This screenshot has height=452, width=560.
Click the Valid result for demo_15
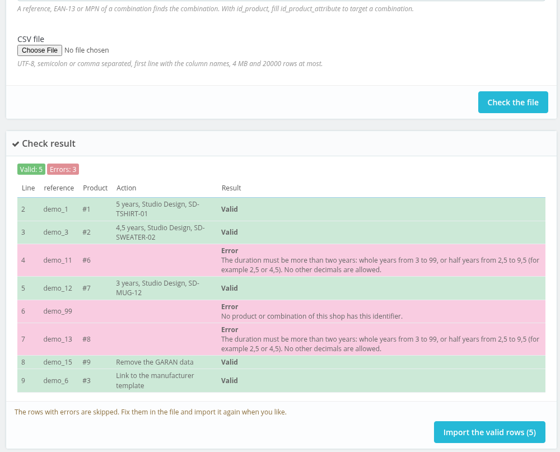pos(229,362)
